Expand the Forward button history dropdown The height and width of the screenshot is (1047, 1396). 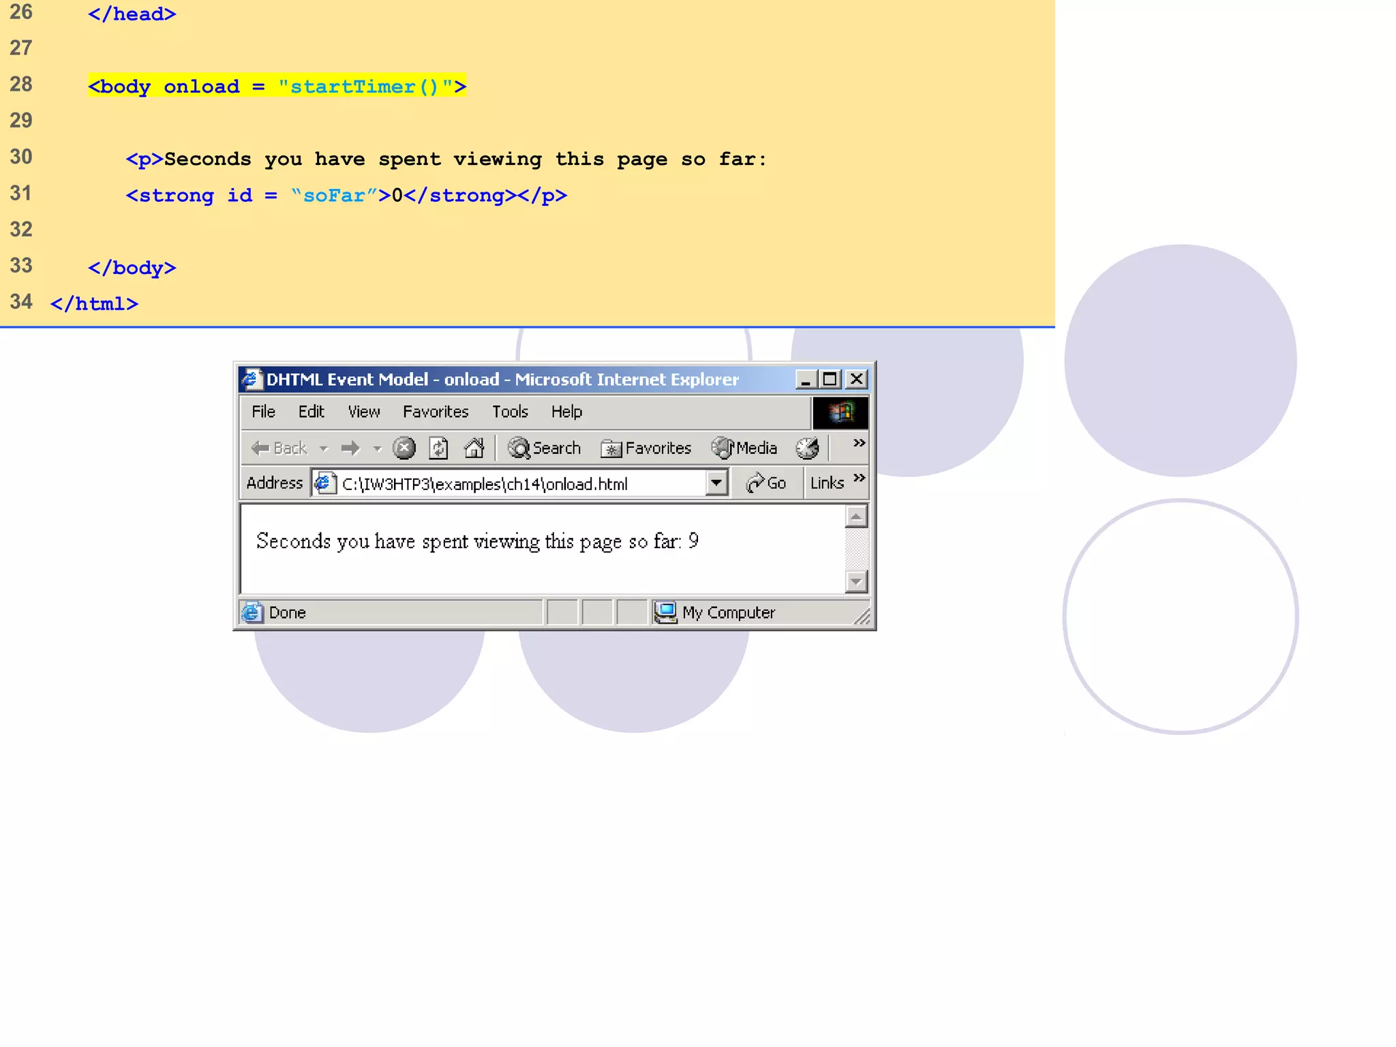click(377, 449)
